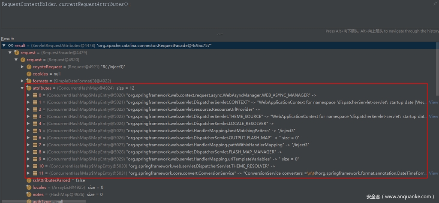The image size is (439, 203).
Task: Open View link for THEME_SOURCE entry
Action: pyautogui.click(x=433, y=116)
